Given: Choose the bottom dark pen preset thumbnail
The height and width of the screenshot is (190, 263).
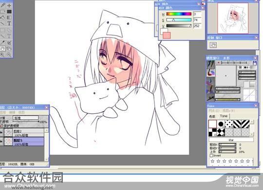Looking at the screenshot, I should click(x=210, y=97).
